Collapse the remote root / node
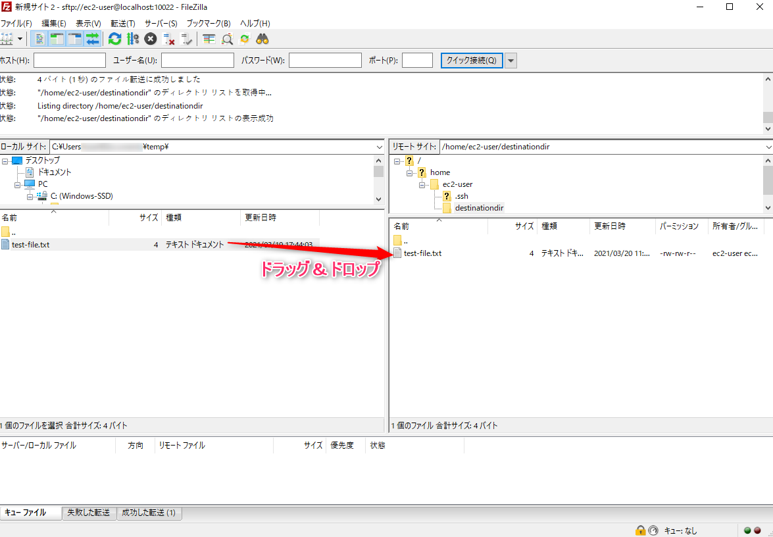 point(397,161)
